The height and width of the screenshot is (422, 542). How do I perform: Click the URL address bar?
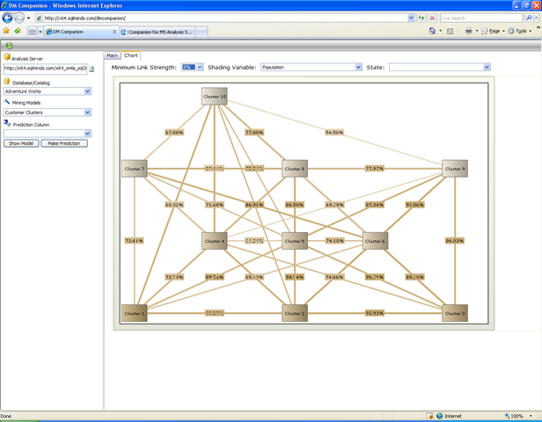(x=221, y=18)
